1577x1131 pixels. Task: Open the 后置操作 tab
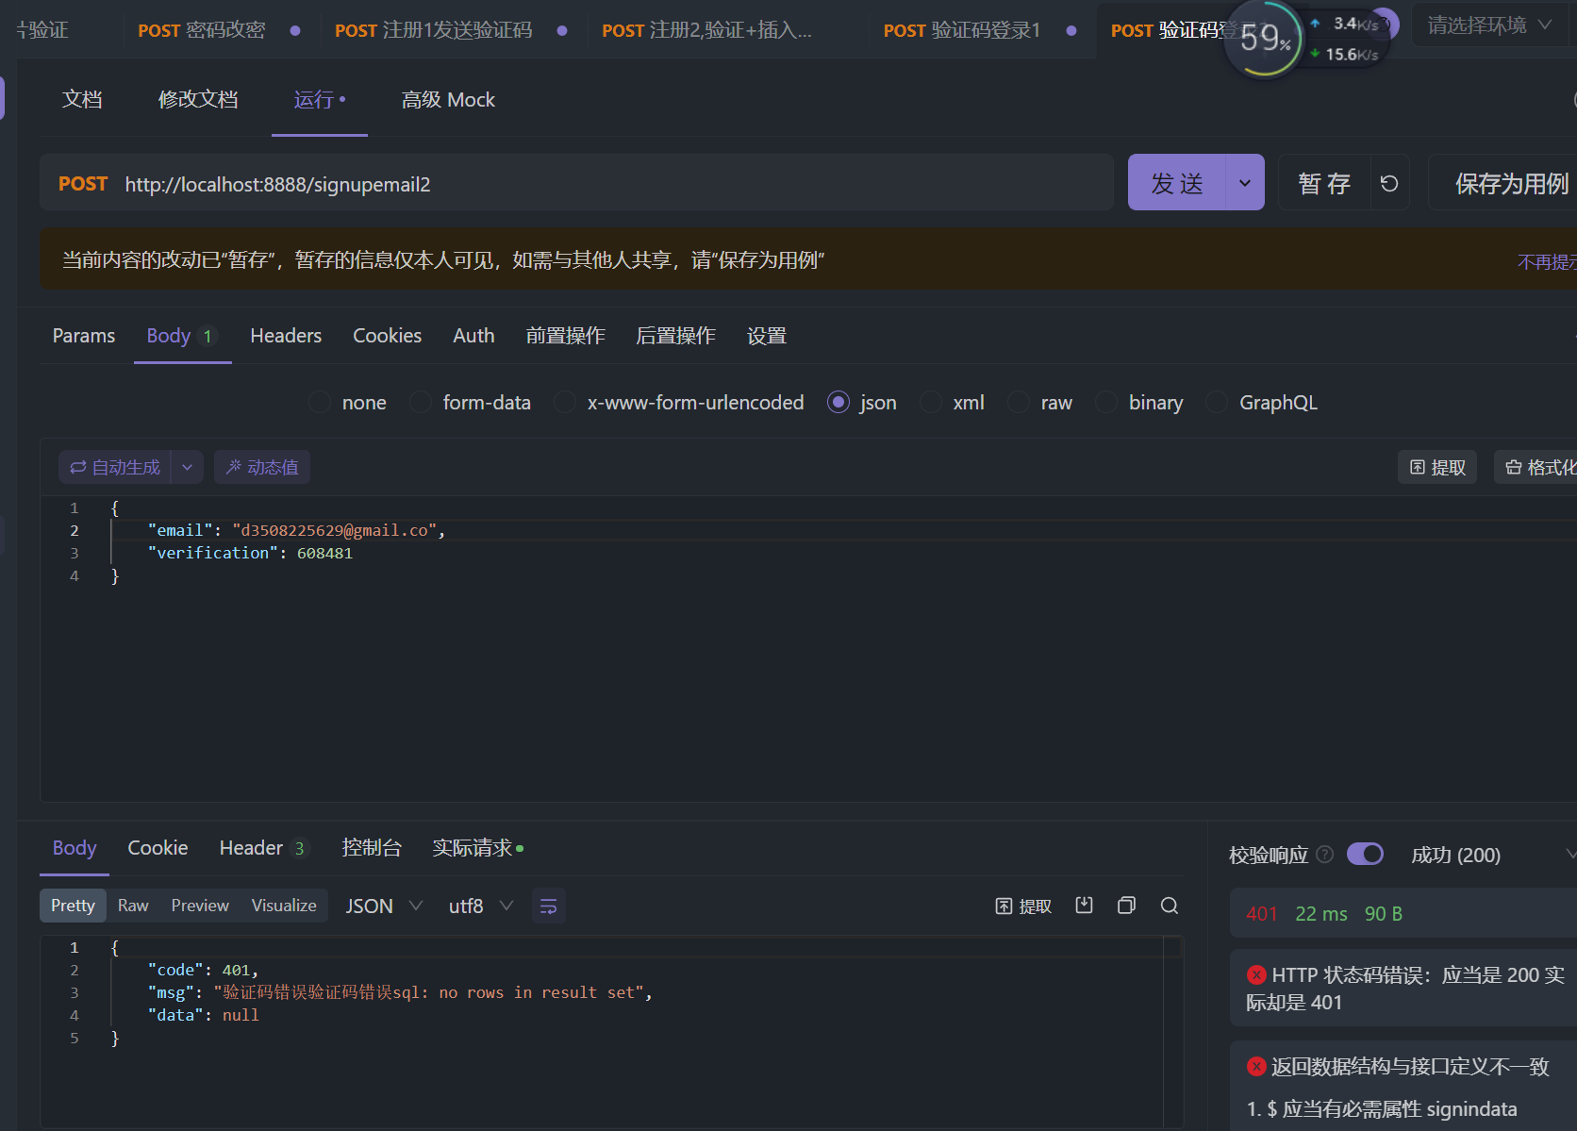(x=675, y=336)
